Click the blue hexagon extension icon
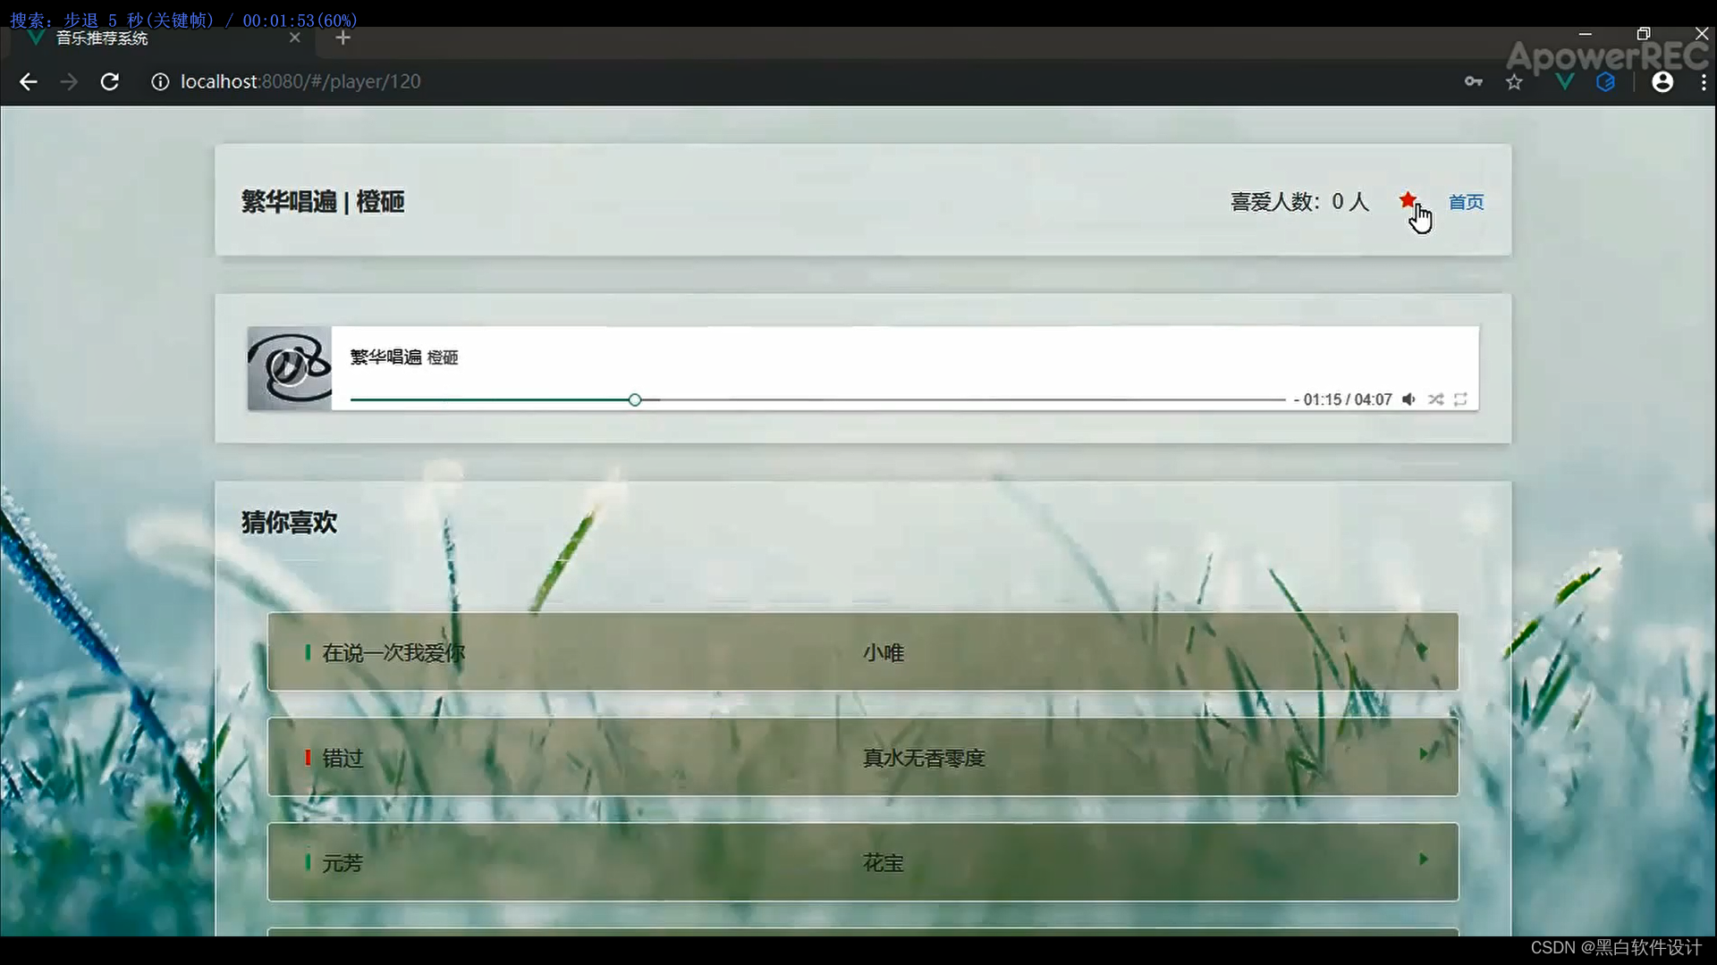 [x=1606, y=82]
